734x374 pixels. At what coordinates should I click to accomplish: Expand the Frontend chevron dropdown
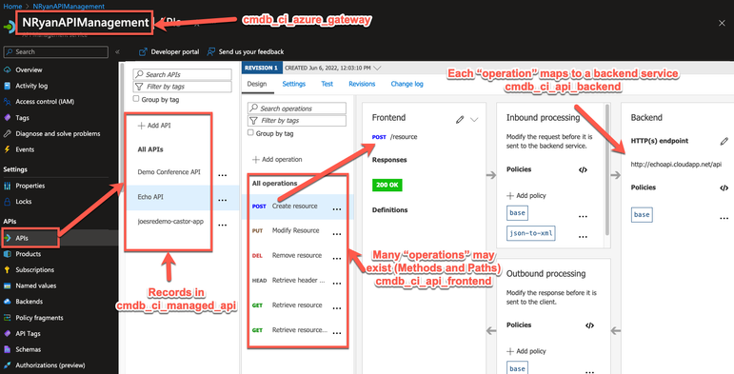[x=474, y=120]
